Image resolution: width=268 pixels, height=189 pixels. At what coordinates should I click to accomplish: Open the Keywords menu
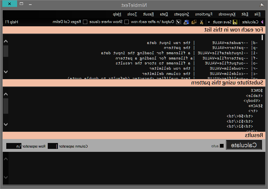click(227, 14)
